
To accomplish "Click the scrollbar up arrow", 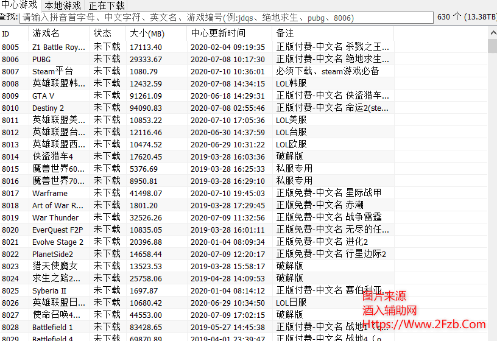I will click(x=493, y=33).
